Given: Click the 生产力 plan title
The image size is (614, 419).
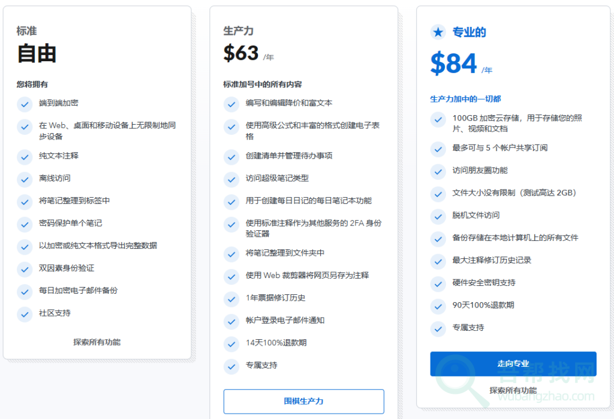Looking at the screenshot, I should coord(239,31).
